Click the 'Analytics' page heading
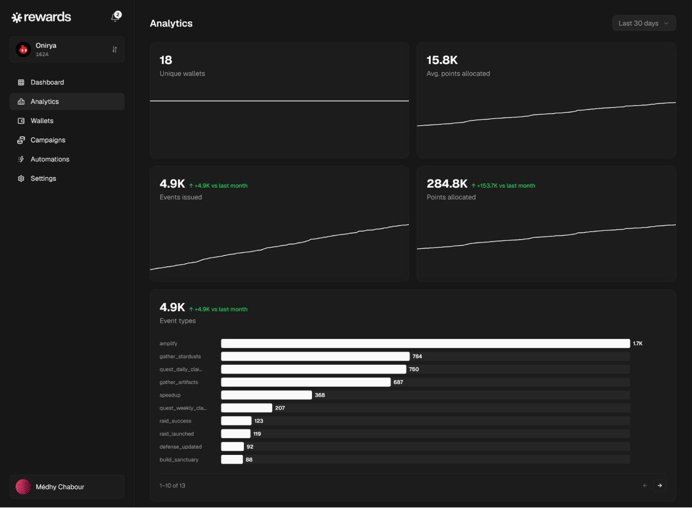Viewport: 692px width, 508px height. pyautogui.click(x=171, y=23)
